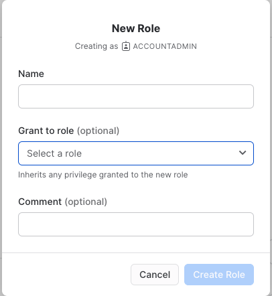Focus the Name input field

(136, 96)
